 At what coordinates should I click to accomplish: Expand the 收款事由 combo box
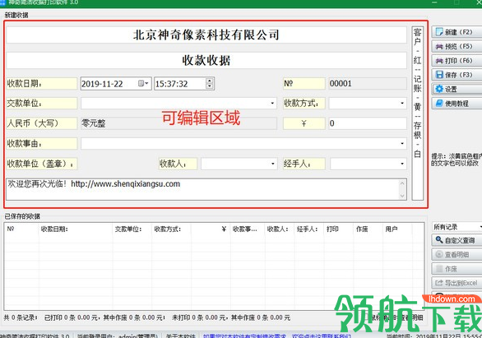click(x=402, y=143)
